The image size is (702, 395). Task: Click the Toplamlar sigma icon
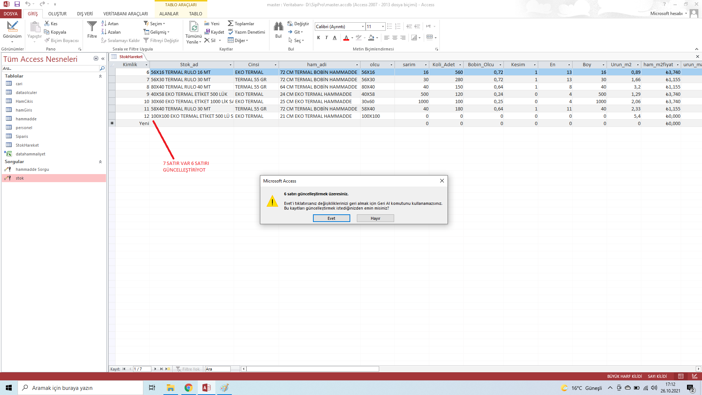tap(230, 24)
